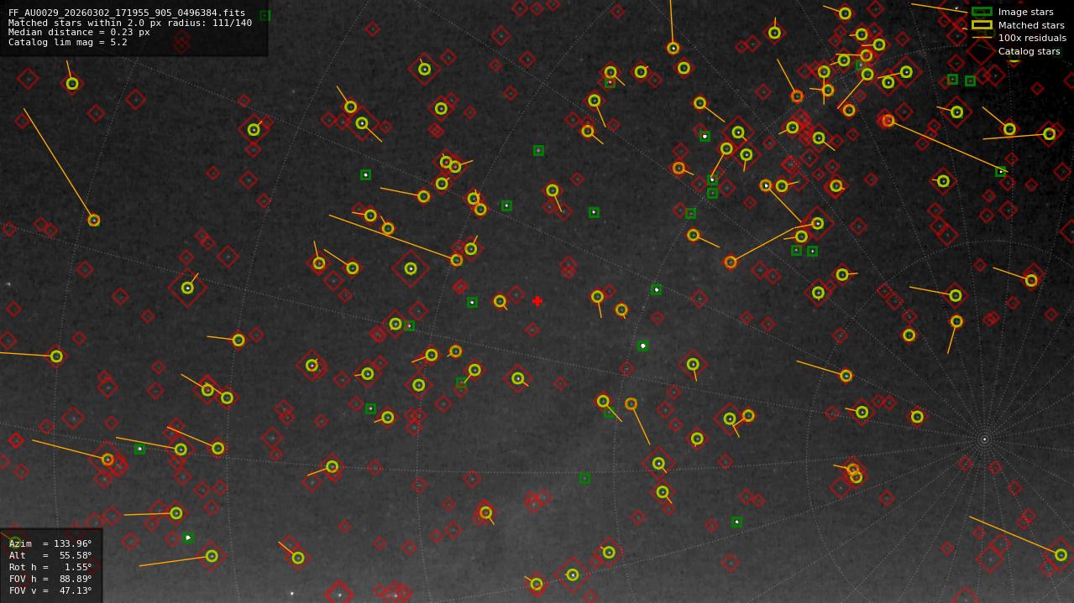
Task: Select the '100x residuals' legend label
Action: coord(1032,38)
